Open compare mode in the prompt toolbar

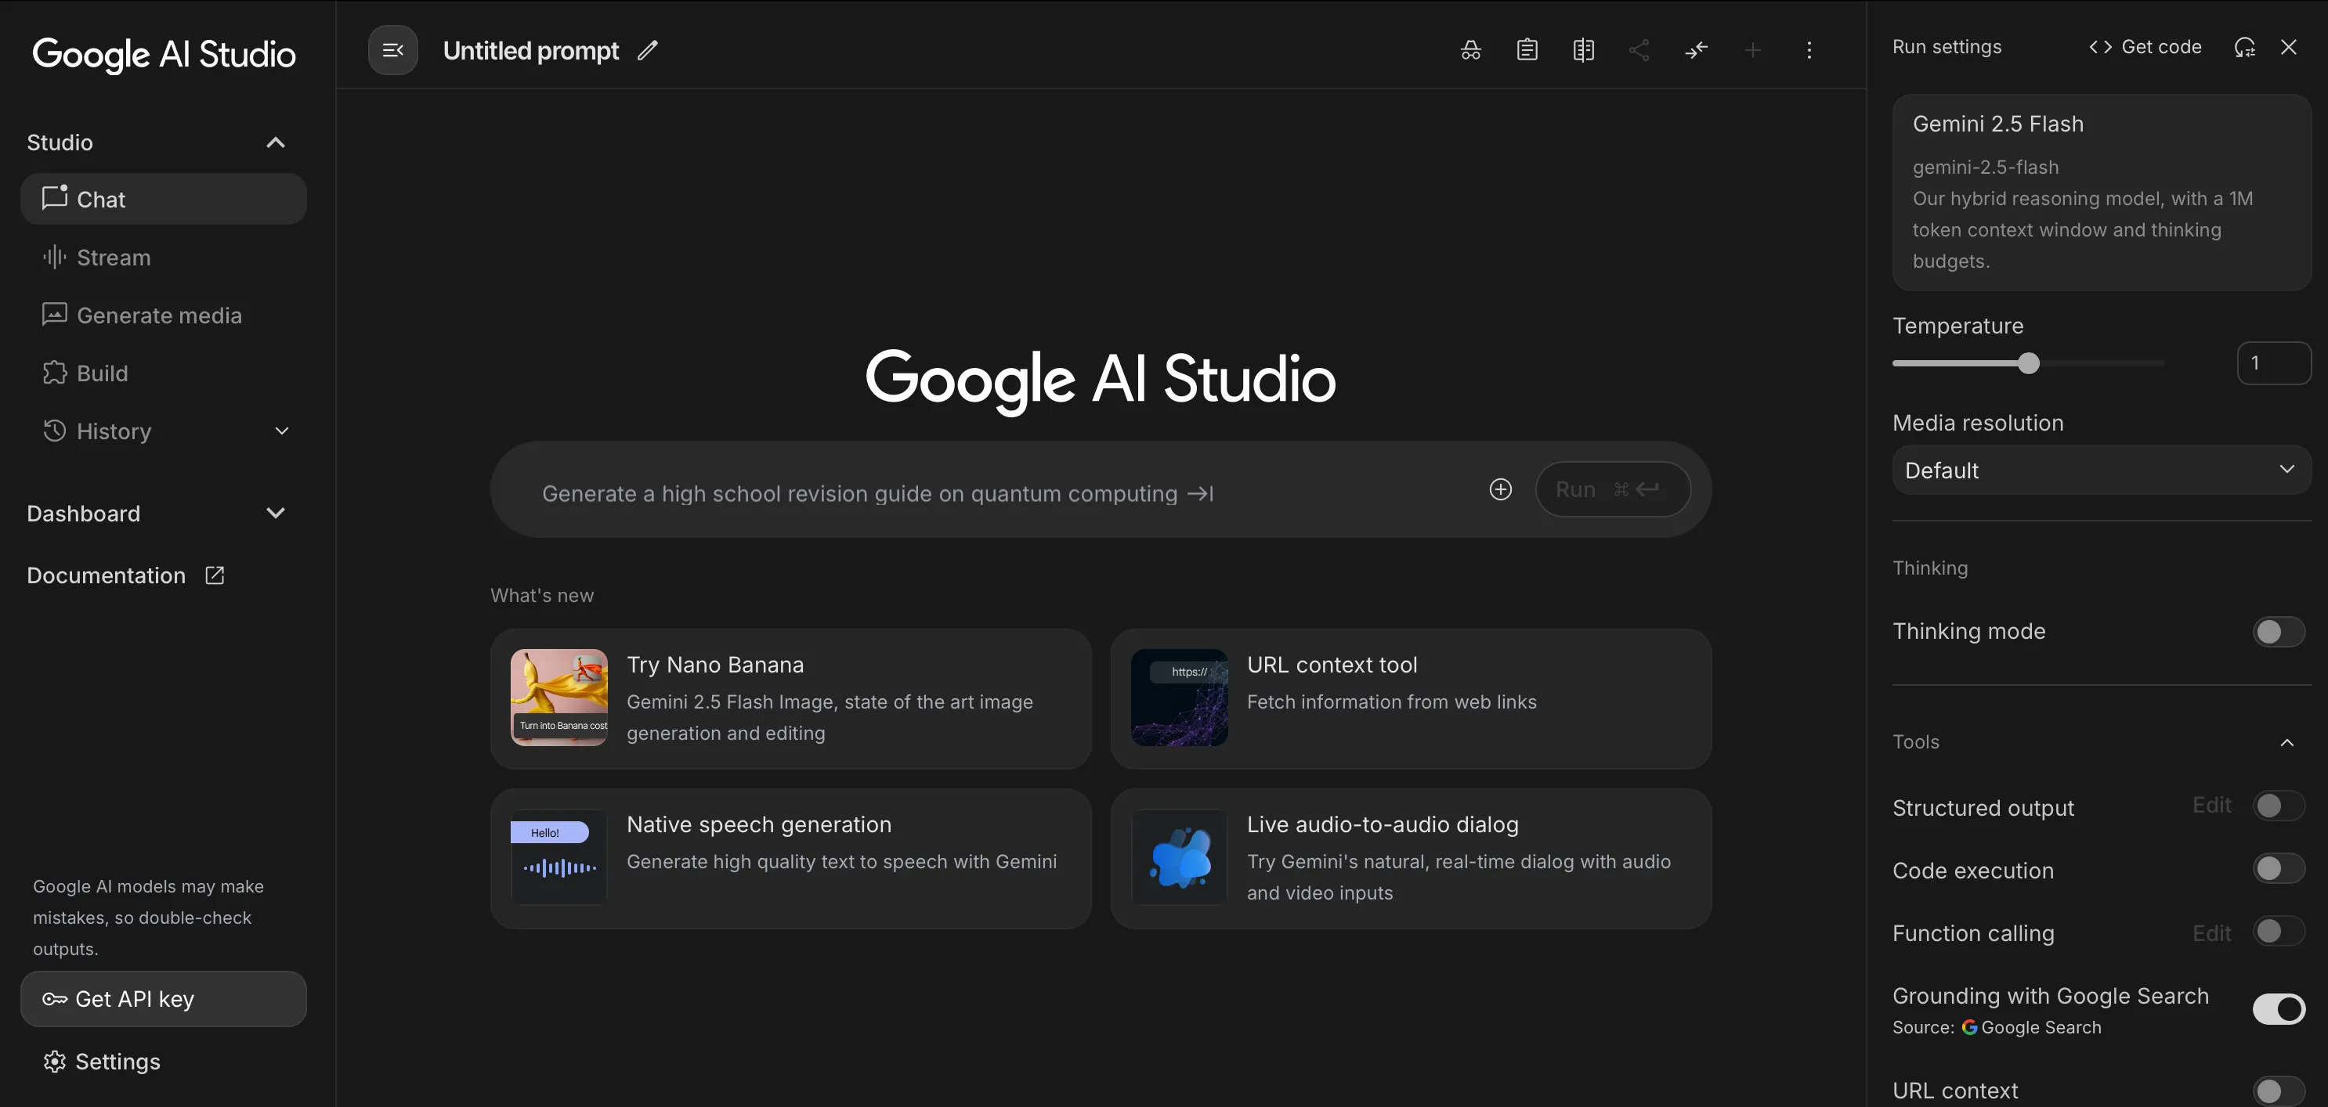[1583, 49]
